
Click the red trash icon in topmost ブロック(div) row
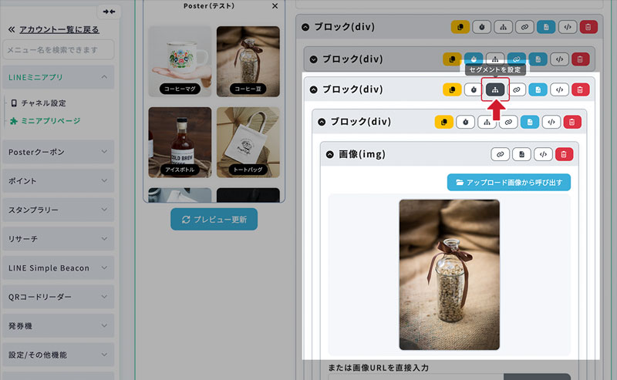point(588,26)
